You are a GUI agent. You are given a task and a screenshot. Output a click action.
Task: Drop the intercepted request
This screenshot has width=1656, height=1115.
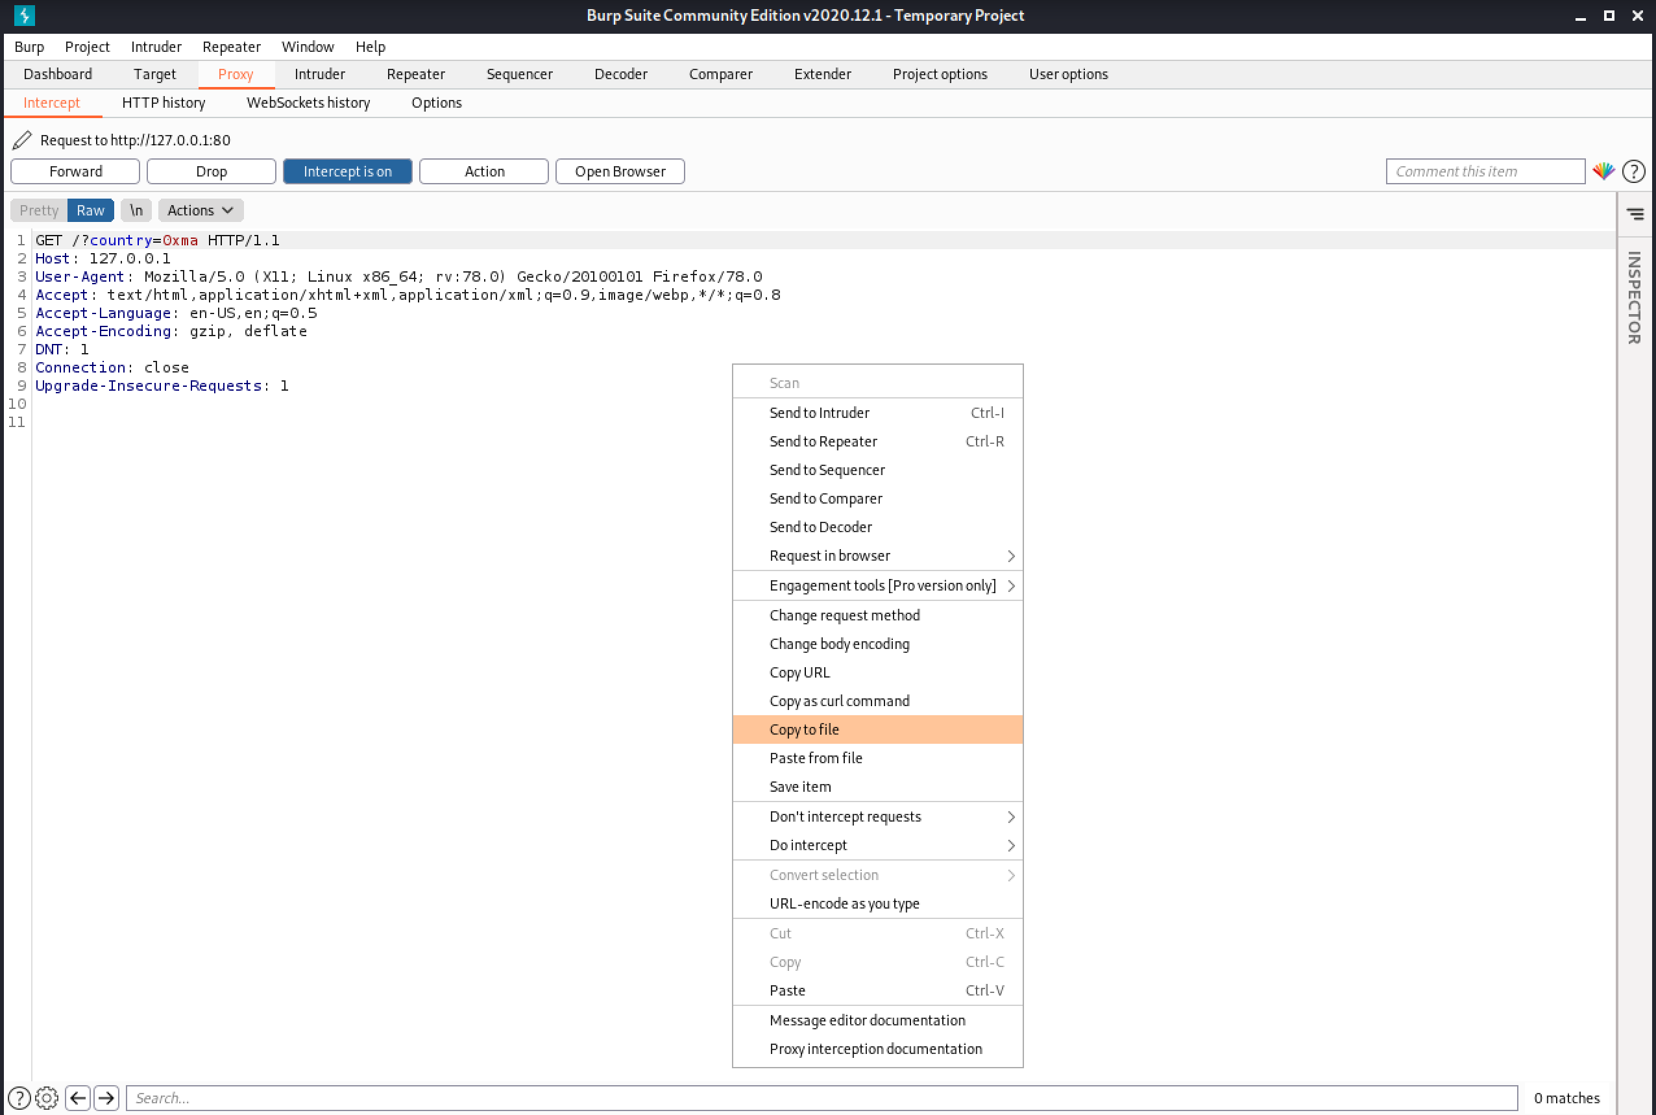211,171
